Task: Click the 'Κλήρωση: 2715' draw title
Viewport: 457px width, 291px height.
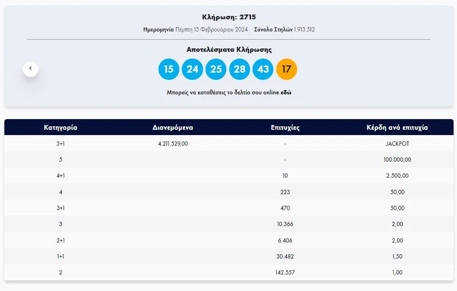Action: (x=229, y=17)
